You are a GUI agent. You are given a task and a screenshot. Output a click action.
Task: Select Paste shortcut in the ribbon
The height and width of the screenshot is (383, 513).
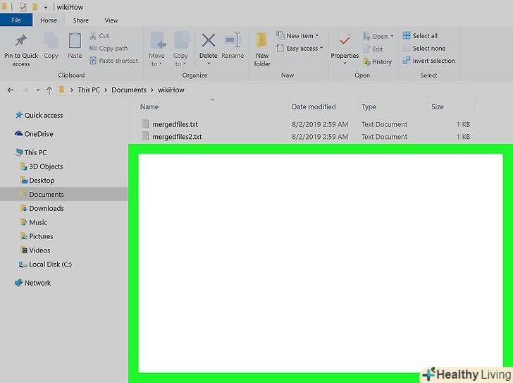(x=114, y=61)
